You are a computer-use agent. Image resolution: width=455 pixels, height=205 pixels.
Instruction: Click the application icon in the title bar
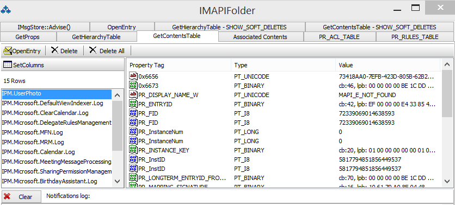(x=5, y=10)
